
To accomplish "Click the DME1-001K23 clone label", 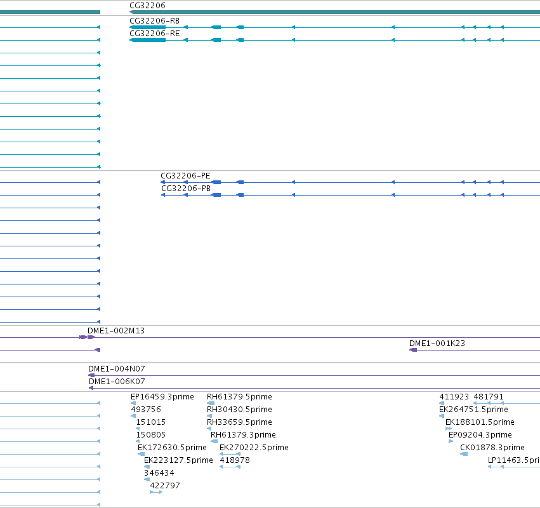I will 437,344.
